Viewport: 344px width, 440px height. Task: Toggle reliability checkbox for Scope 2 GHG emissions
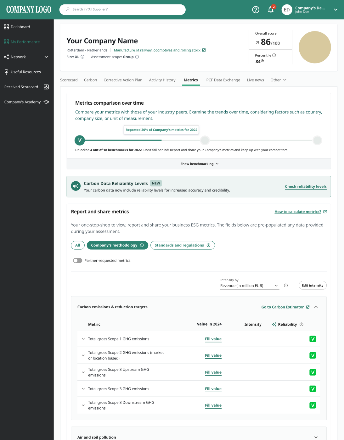click(313, 355)
